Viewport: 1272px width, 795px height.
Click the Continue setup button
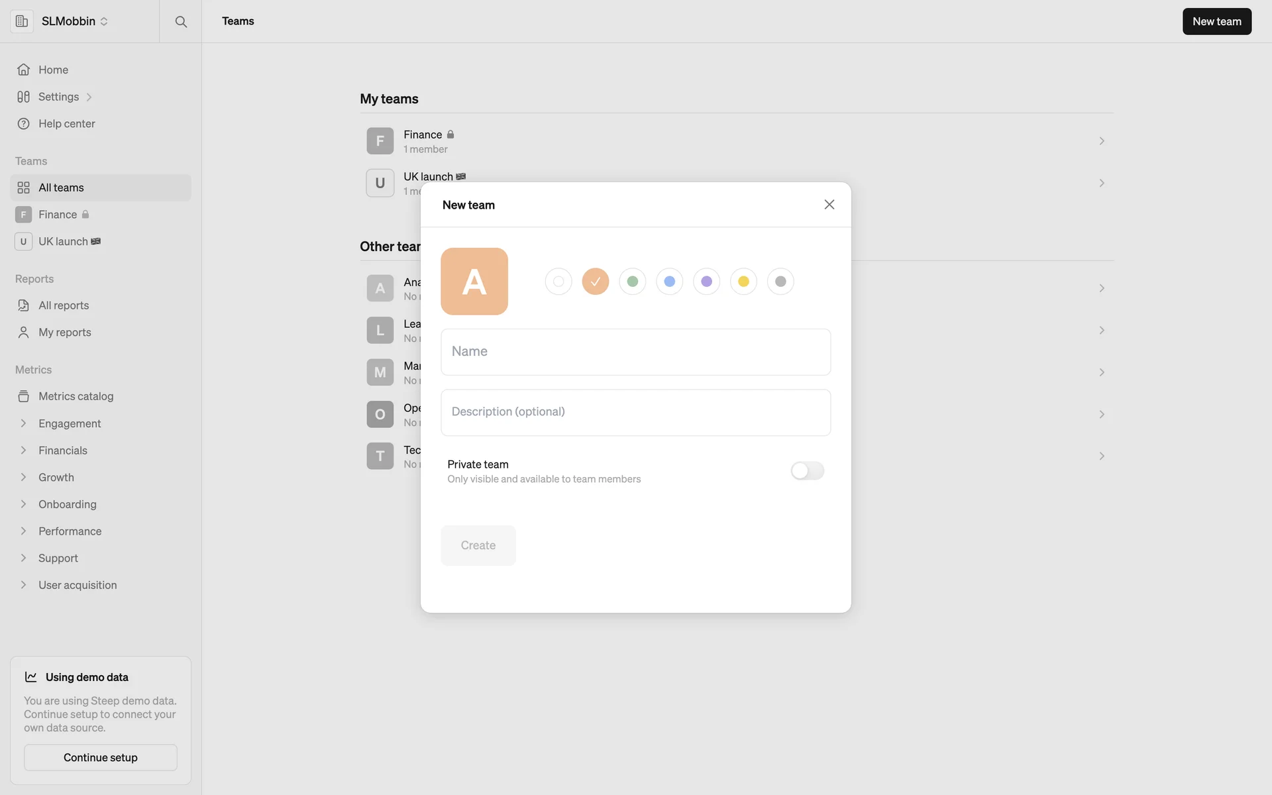(101, 757)
